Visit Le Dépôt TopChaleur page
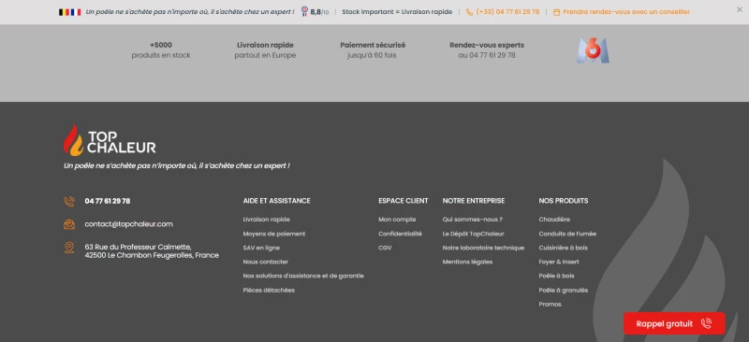The image size is (749, 342). pos(473,235)
